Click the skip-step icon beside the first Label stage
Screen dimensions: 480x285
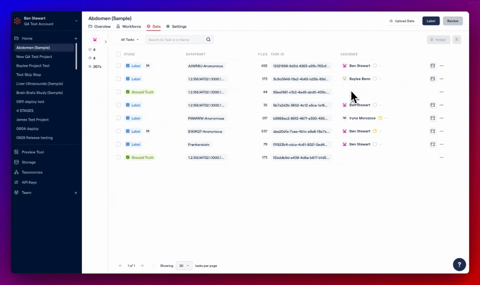(x=148, y=66)
